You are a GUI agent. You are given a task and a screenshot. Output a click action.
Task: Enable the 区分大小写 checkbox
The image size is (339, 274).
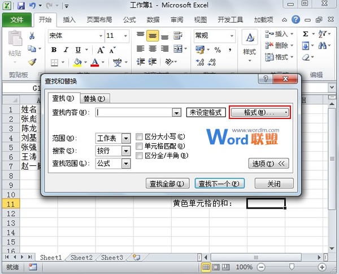140,137
